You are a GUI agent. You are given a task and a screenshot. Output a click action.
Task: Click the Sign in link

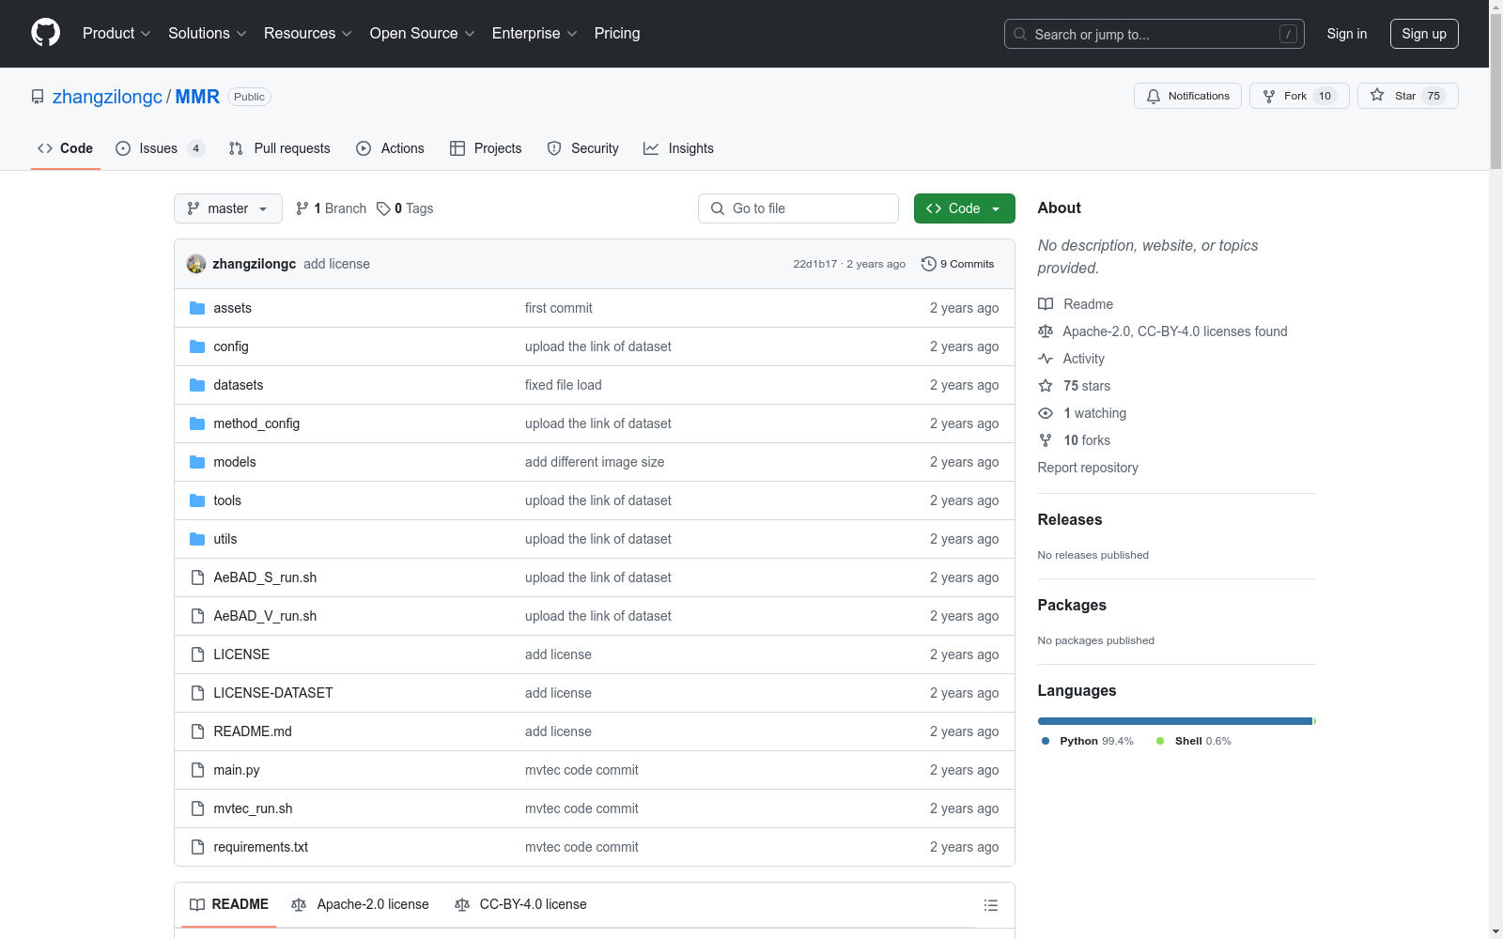(1347, 34)
